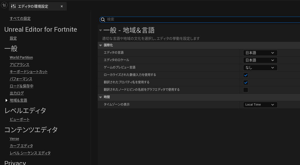Toggle ローカライズされた数値入力を使用する checkbox
300x165 pixels.
[x=246, y=75]
